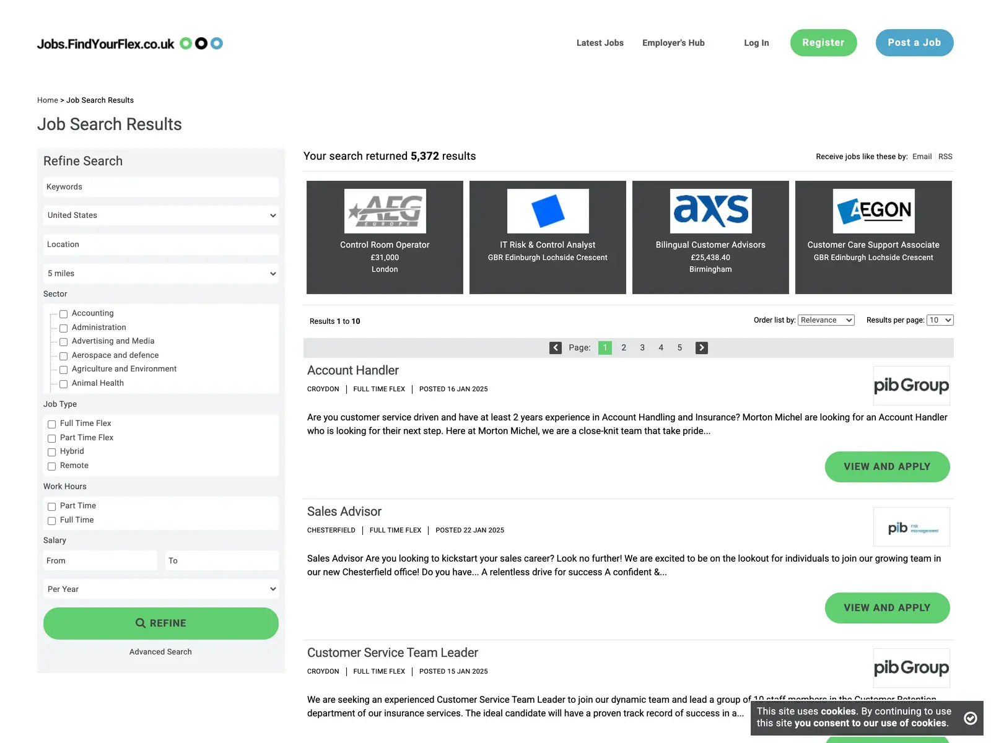Tick the Advertising and Media checkbox
The image size is (991, 743).
63,342
